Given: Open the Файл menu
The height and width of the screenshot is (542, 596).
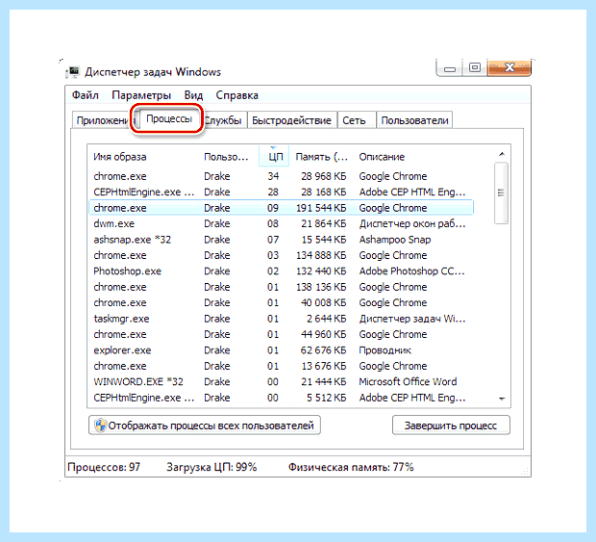Looking at the screenshot, I should pos(86,95).
